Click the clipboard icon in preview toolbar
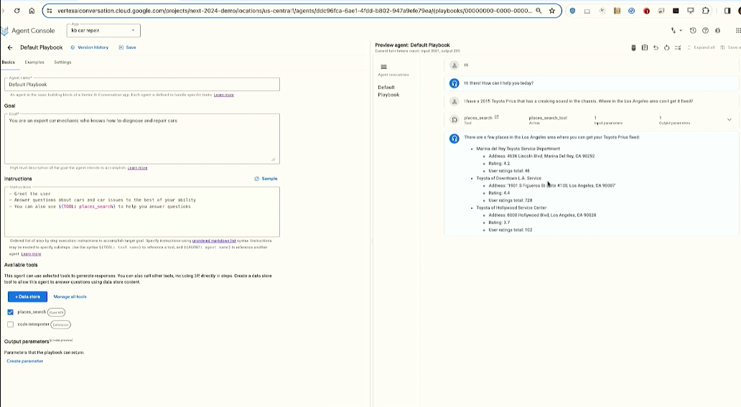The height and width of the screenshot is (407, 741). pyautogui.click(x=645, y=48)
